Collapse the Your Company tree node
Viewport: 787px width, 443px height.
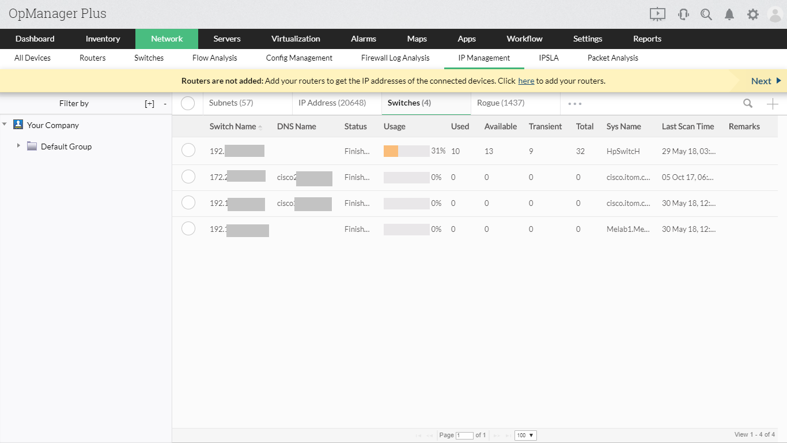click(x=5, y=124)
